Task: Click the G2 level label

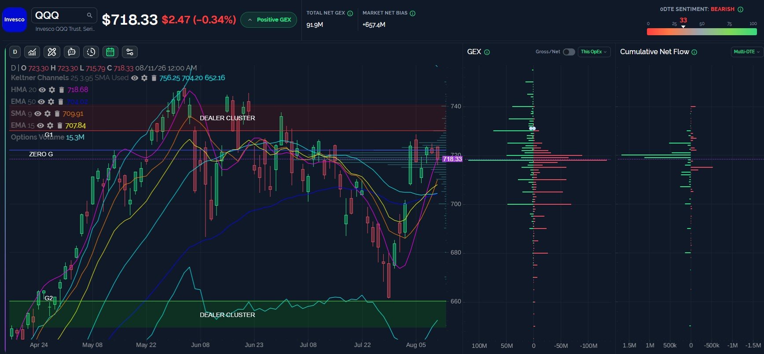Action: pyautogui.click(x=49, y=298)
